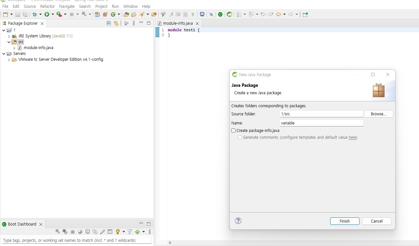Open Package Explorer view menu dots
The height and width of the screenshot is (246, 419).
point(134,23)
